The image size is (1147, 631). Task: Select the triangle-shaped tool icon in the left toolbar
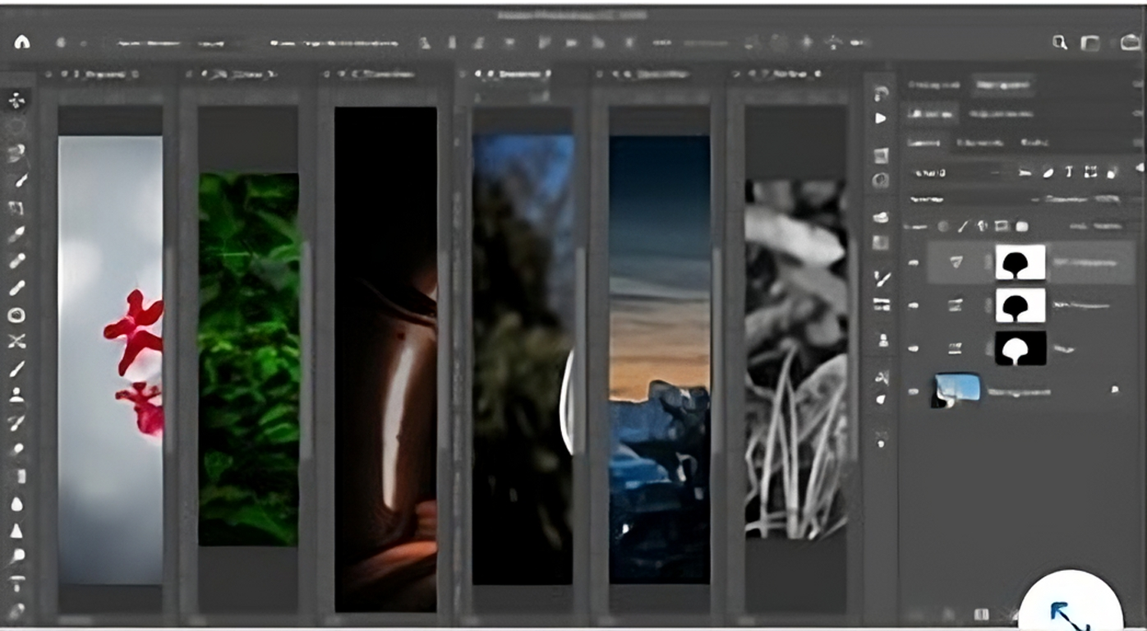pyautogui.click(x=17, y=531)
